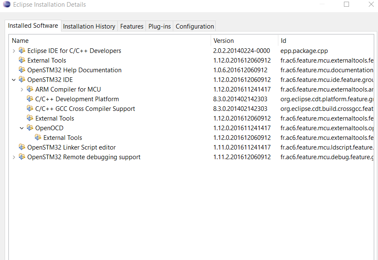Expand Eclipse IDE for C/C++ Developers node
This screenshot has width=378, height=260.
14,51
